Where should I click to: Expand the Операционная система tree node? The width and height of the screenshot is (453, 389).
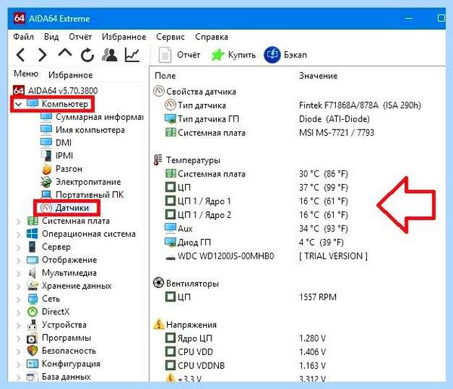(18, 234)
